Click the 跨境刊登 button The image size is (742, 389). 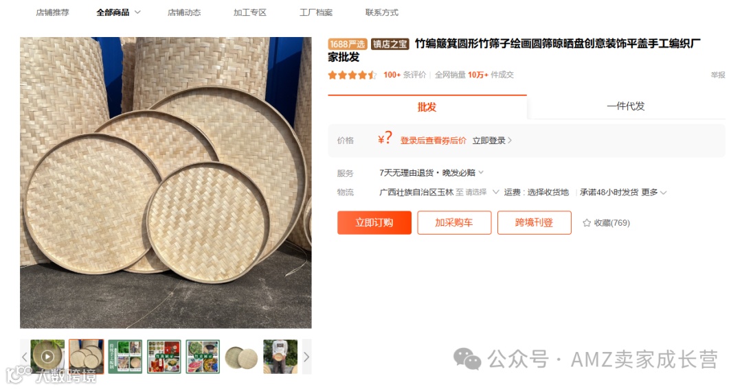click(x=534, y=222)
